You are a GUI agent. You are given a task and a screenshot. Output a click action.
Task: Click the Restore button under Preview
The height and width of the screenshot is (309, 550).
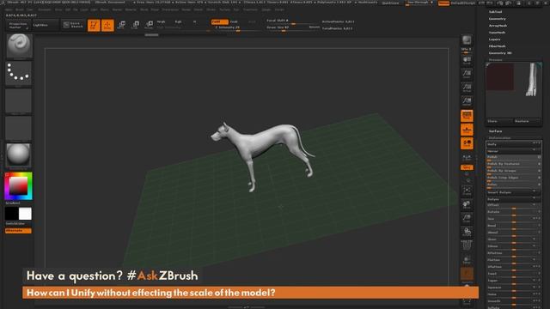pos(527,121)
